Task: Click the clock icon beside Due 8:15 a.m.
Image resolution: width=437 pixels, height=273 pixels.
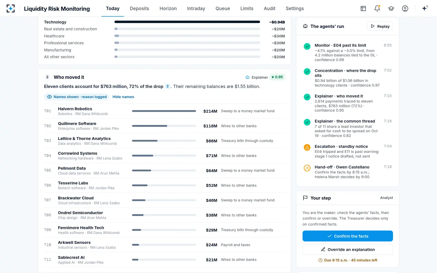Action: [320, 260]
